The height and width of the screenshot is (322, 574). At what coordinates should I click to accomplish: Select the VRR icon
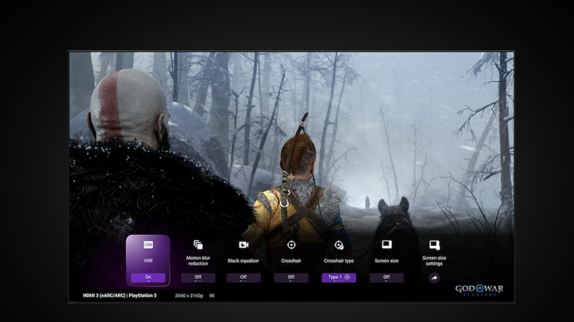point(149,245)
